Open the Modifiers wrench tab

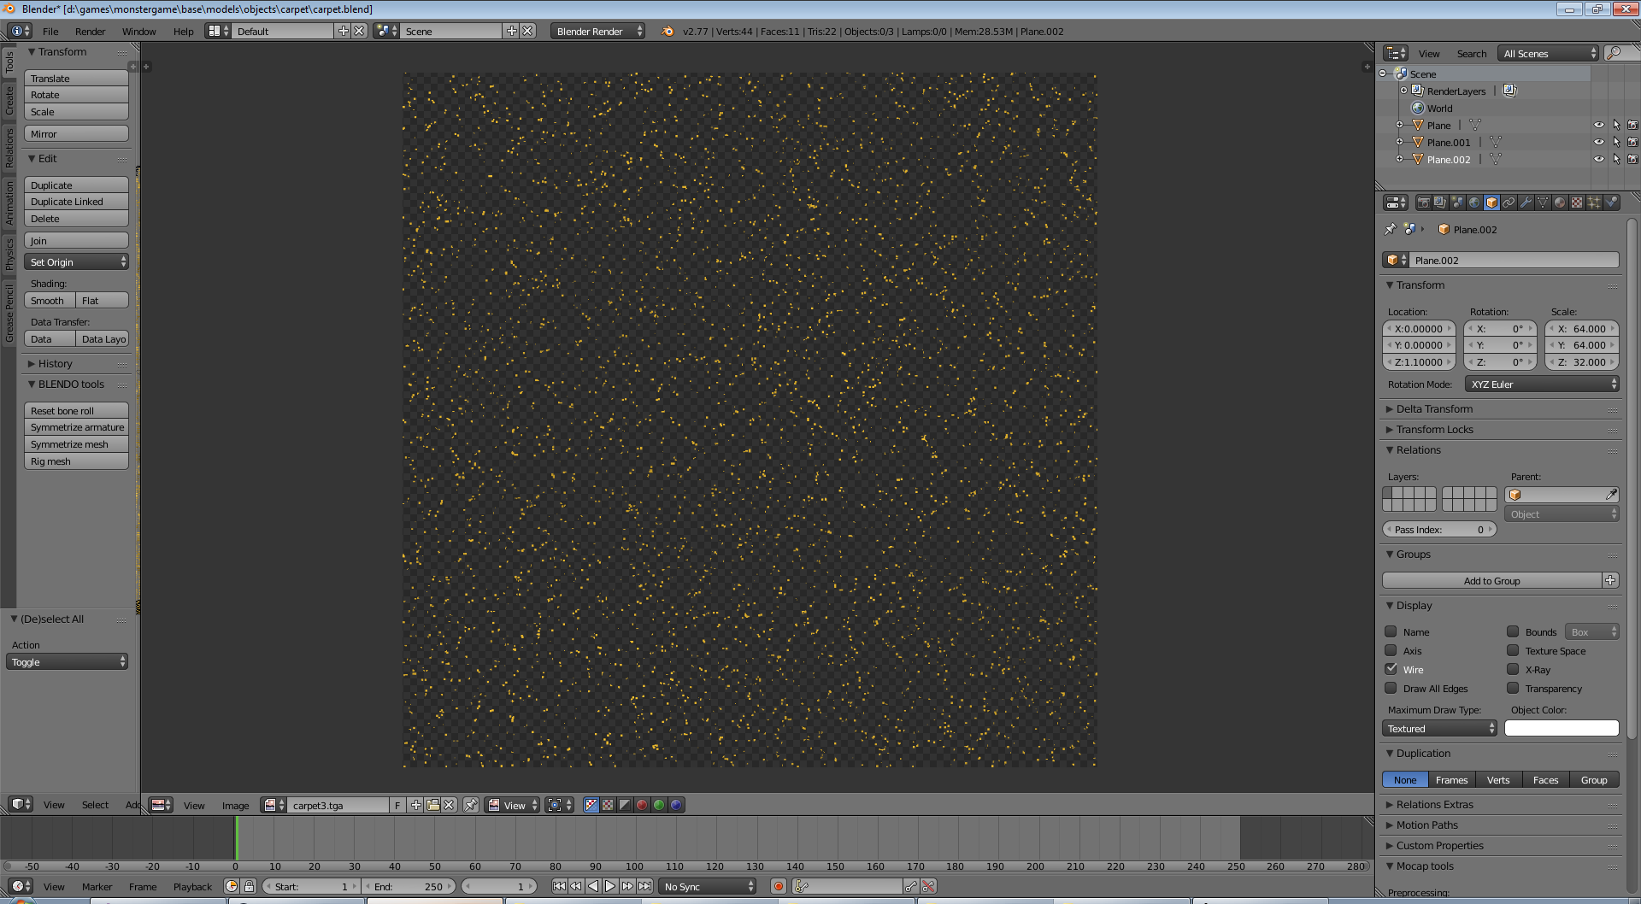[1526, 203]
